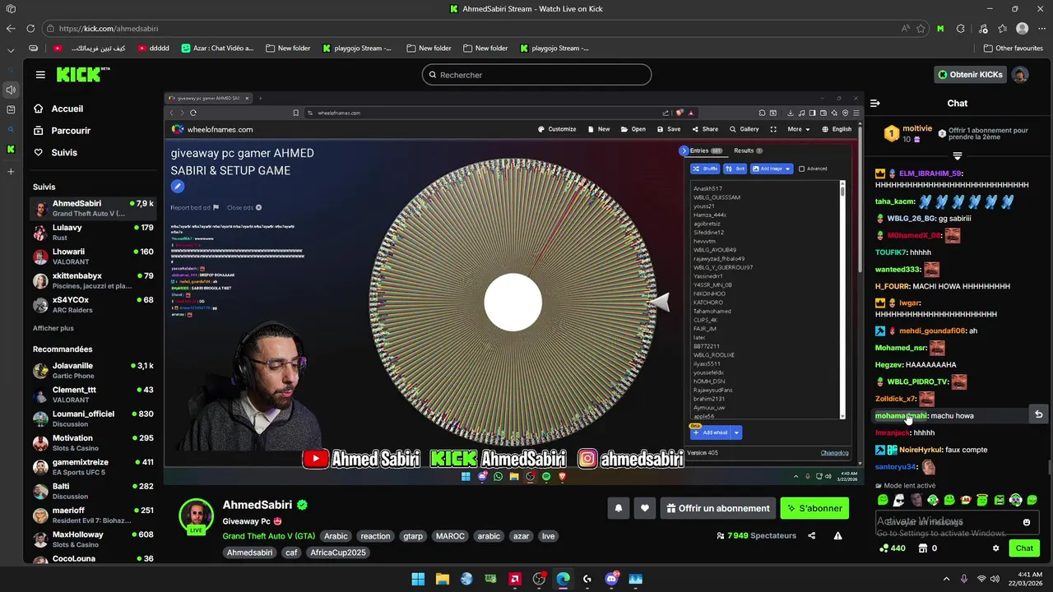This screenshot has height=592, width=1053.
Task: Open Discord in Windows taskbar
Action: click(x=611, y=579)
